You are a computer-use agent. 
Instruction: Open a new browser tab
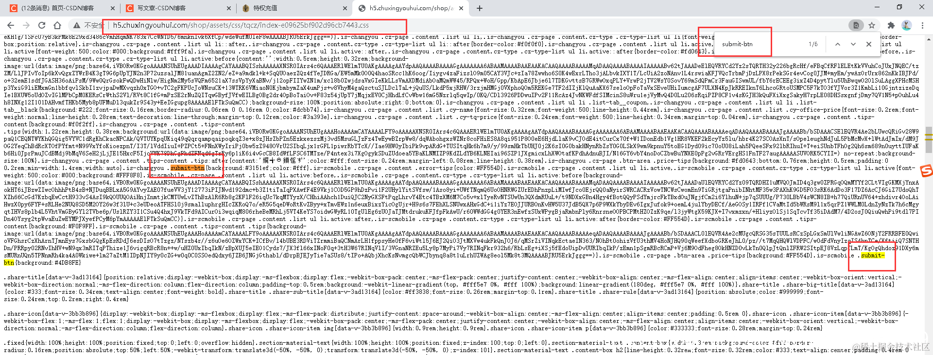pos(480,8)
